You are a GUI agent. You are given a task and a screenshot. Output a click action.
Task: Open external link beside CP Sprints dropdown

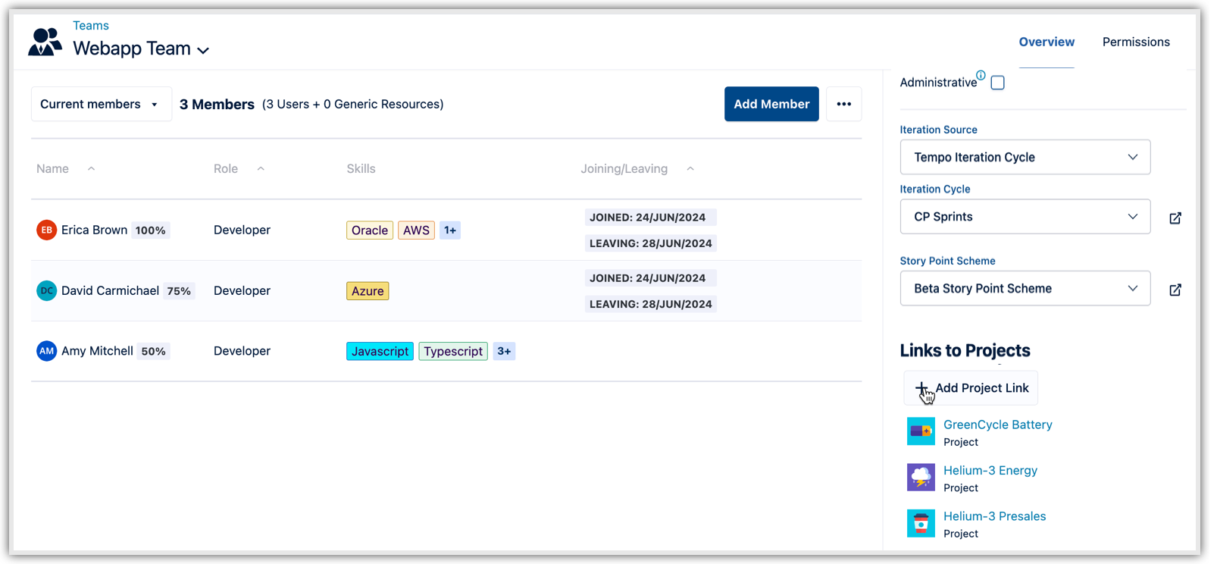pos(1175,218)
